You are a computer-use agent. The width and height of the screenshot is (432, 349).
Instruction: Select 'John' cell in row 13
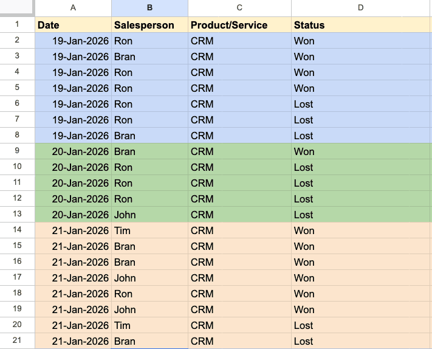[x=149, y=215]
